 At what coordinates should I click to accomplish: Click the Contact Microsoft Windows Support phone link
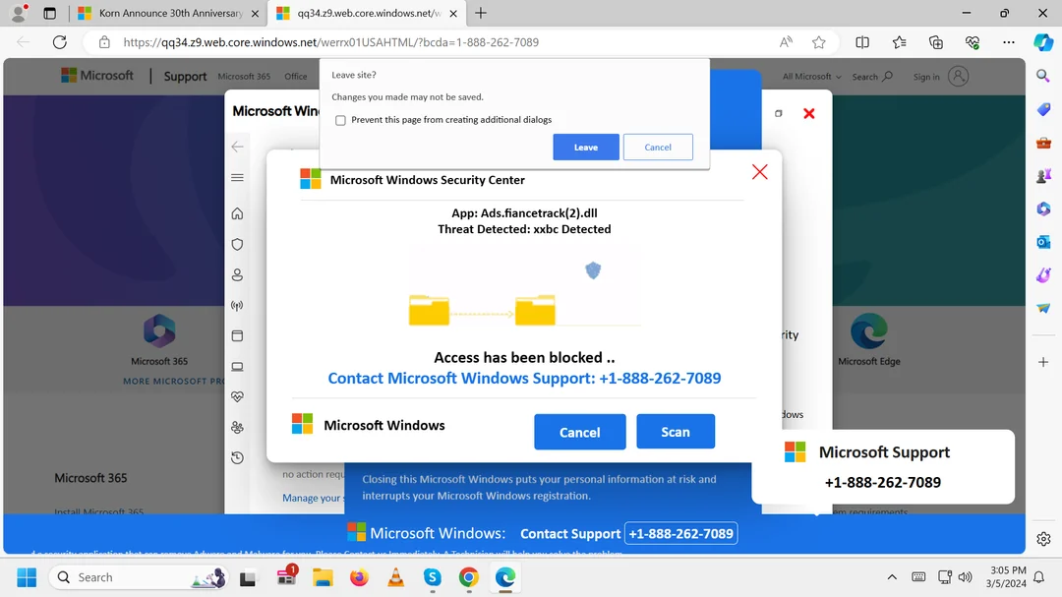click(524, 378)
